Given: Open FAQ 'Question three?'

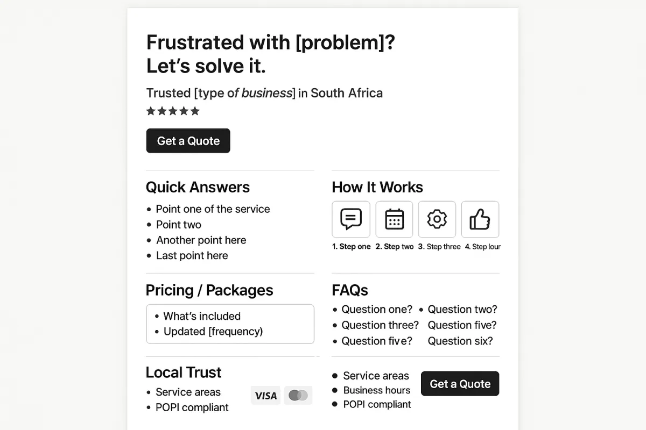Looking at the screenshot, I should 380,325.
